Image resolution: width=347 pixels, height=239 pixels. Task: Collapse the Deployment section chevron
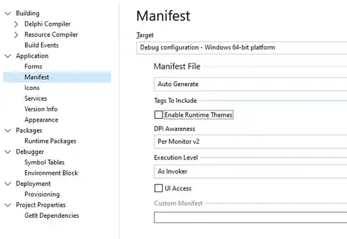[8, 184]
